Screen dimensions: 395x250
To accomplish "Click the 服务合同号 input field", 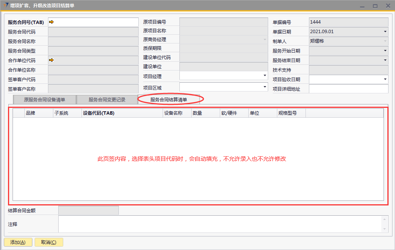I will pyautogui.click(x=95, y=22).
